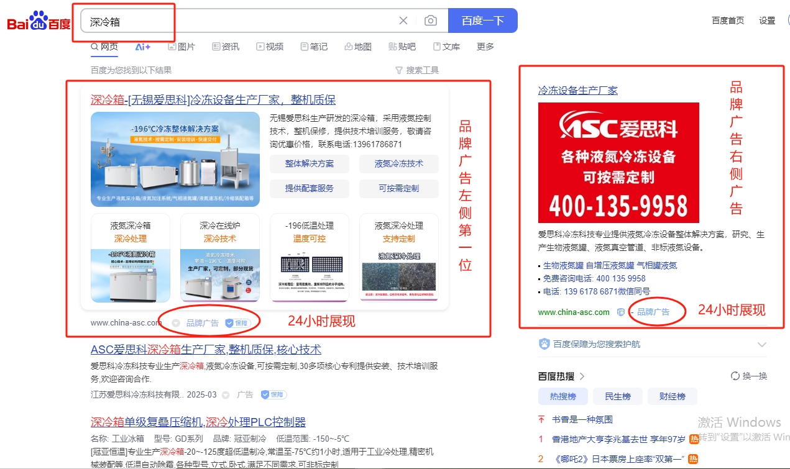The height and width of the screenshot is (469, 790).
Task: Click the Baidu logo
Action: 39,21
